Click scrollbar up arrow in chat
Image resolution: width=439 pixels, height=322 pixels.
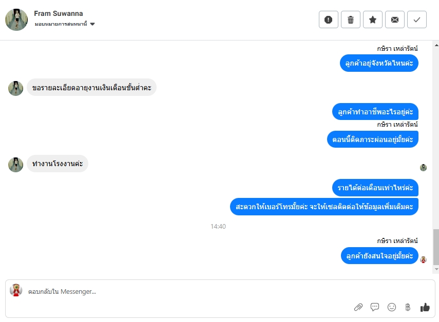click(x=436, y=45)
